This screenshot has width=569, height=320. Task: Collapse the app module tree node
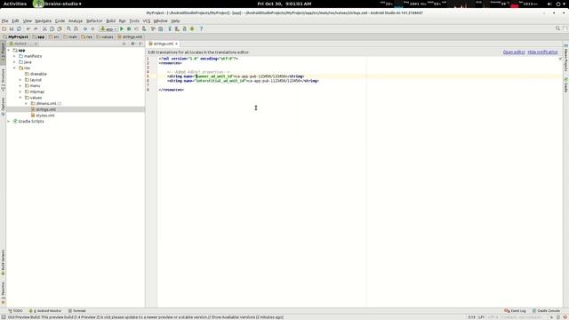(9, 50)
